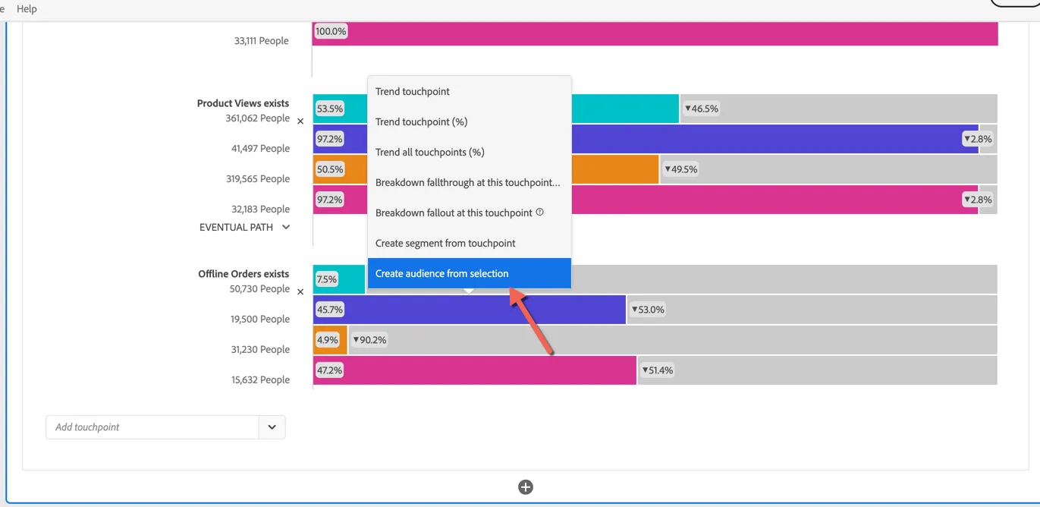The width and height of the screenshot is (1040, 507).
Task: Remove the Product Views exists touchpoint
Action: point(300,121)
